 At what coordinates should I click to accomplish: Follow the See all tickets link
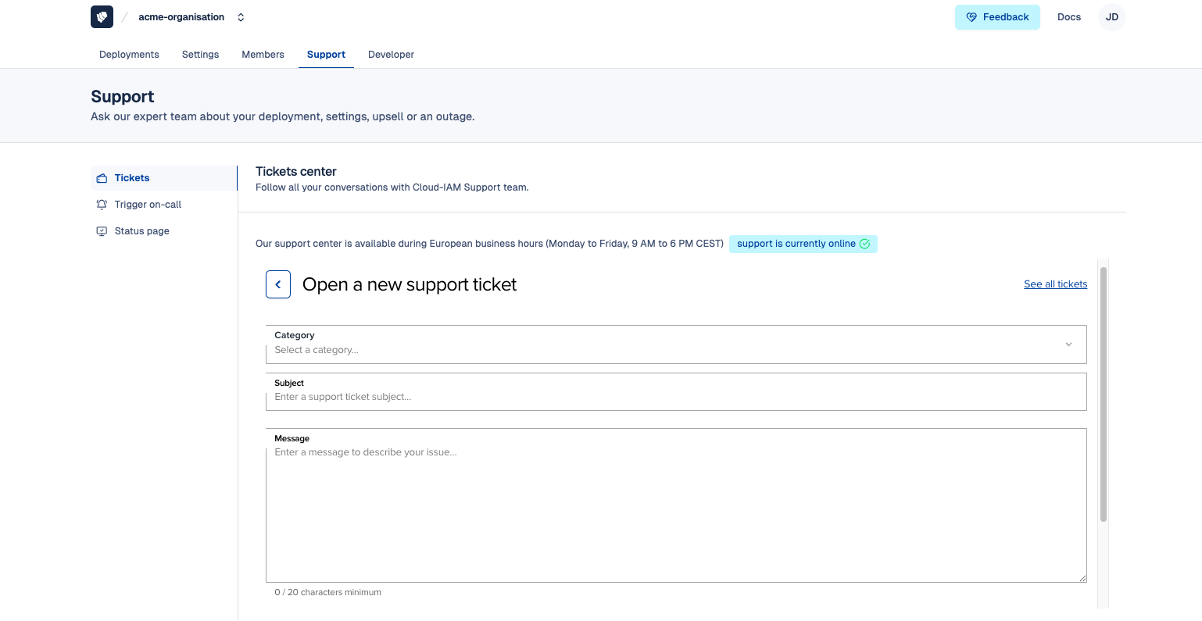pos(1055,284)
